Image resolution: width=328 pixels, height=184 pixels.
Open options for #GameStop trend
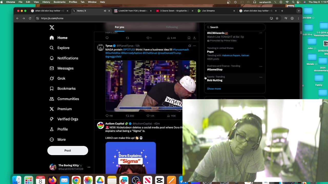tap(261, 66)
